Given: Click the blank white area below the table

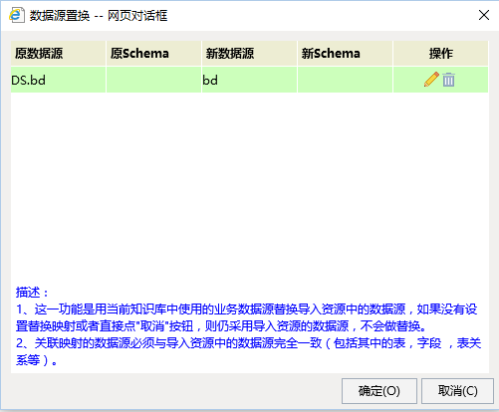Looking at the screenshot, I should pos(249,186).
